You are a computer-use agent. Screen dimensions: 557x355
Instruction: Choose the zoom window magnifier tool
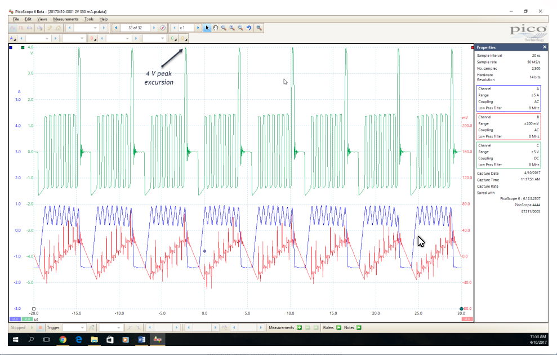tap(224, 28)
